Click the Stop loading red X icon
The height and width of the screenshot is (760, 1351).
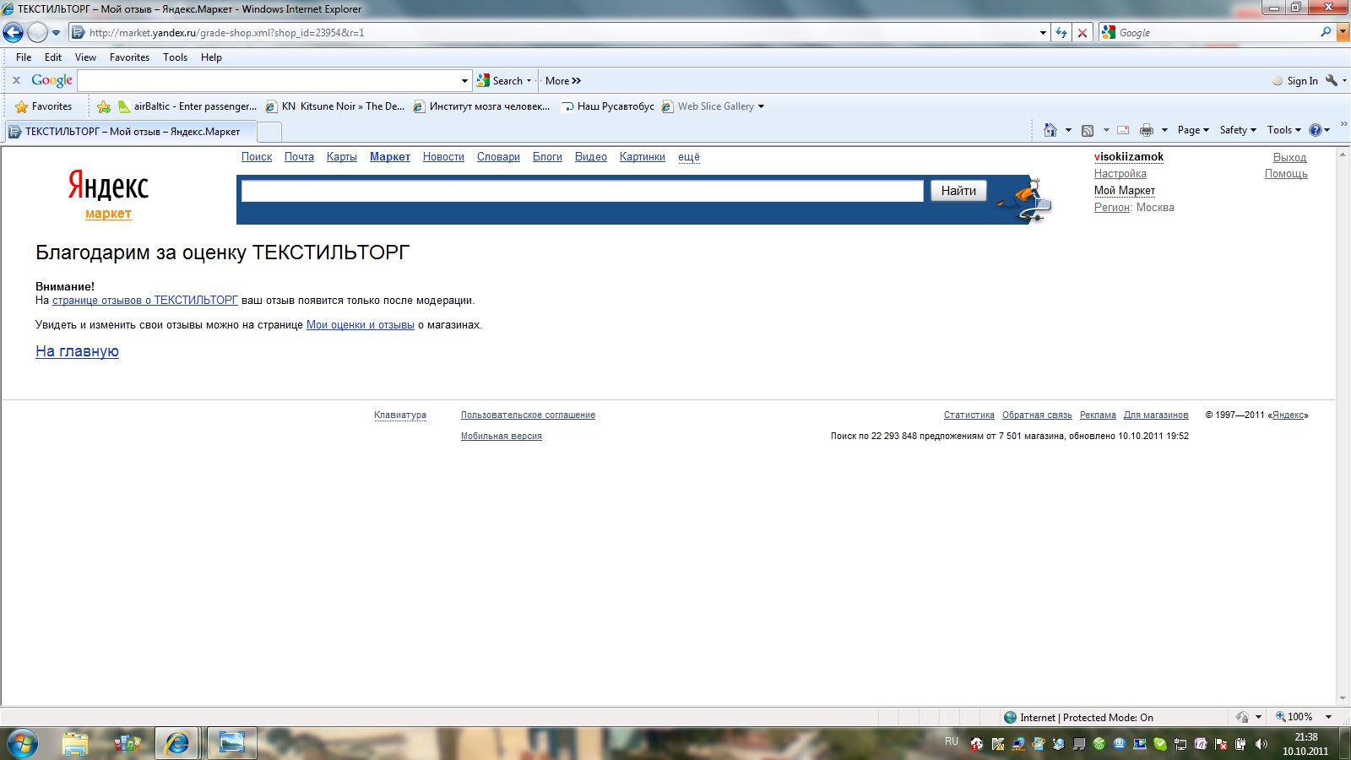pos(1082,33)
